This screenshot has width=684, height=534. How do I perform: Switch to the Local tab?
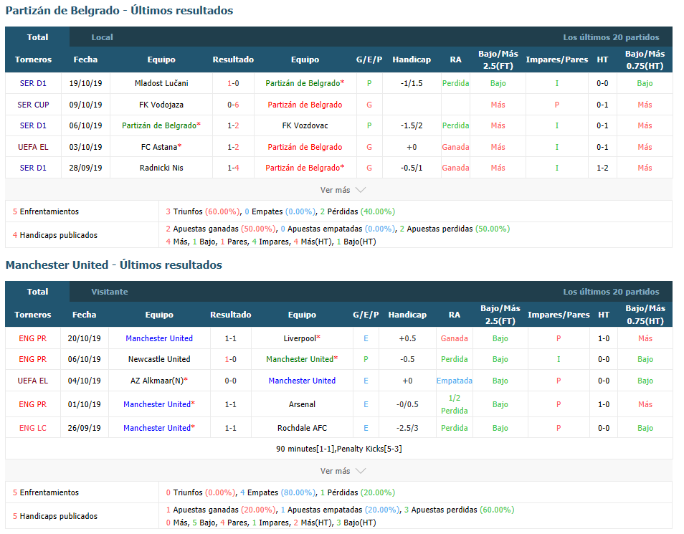point(102,37)
